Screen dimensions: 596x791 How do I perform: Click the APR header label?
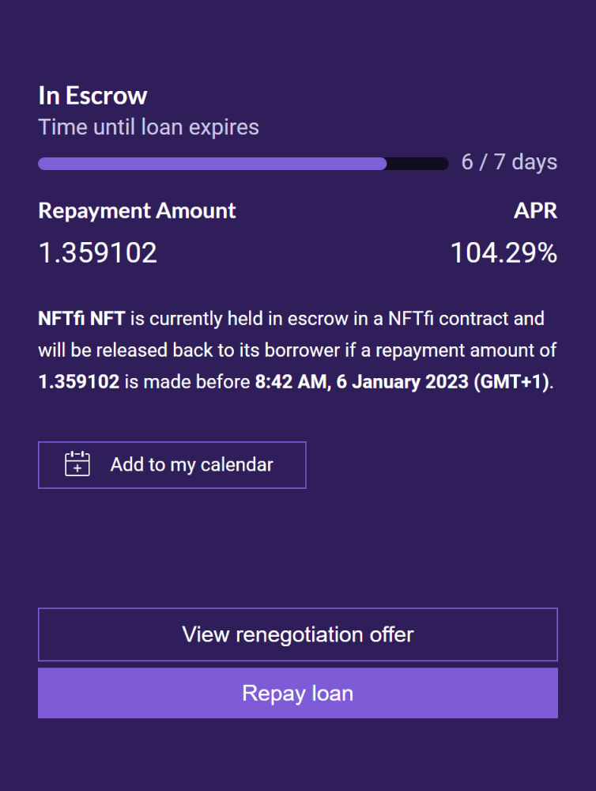pos(537,210)
